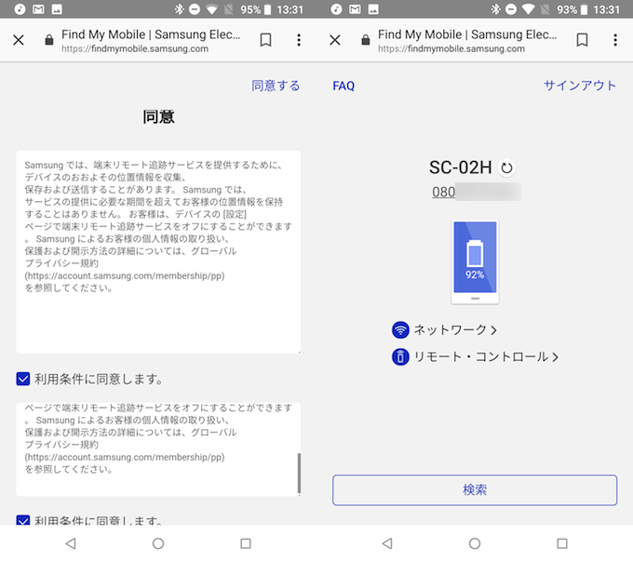Open the three-dot overflow menu in the right browser
Screen dimensions: 633x562
click(615, 40)
